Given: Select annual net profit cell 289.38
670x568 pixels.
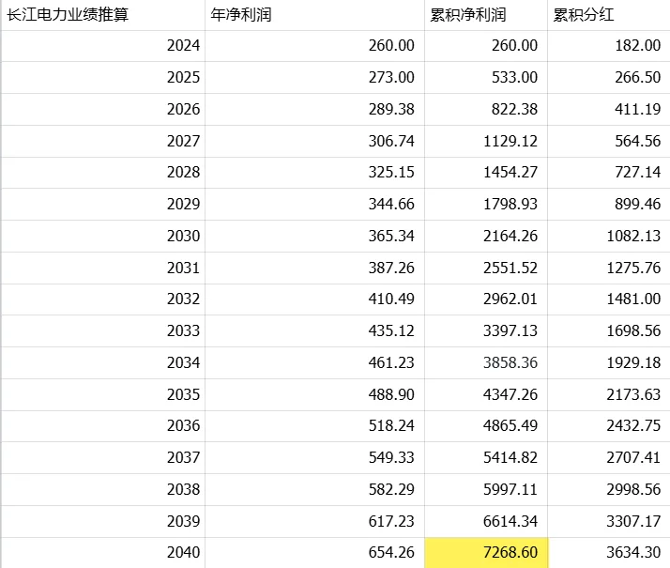Looking at the screenshot, I should (x=315, y=110).
